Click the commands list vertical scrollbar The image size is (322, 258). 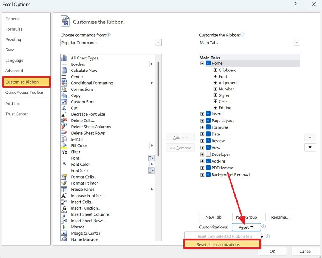158,109
